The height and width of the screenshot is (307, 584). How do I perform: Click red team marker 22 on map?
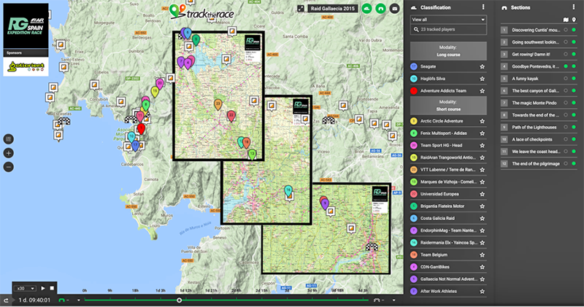click(x=231, y=116)
